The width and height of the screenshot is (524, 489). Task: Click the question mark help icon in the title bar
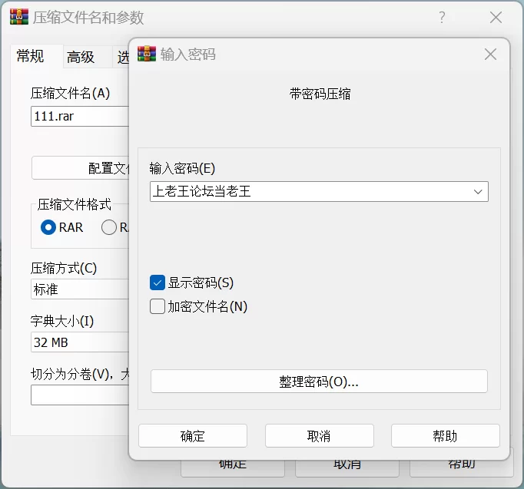coord(442,18)
